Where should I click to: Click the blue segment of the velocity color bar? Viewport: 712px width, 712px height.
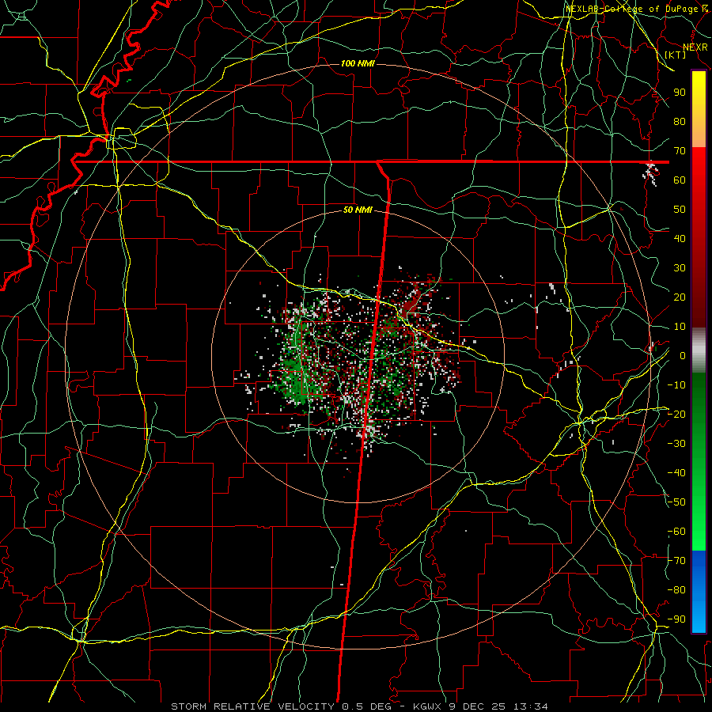(x=699, y=592)
